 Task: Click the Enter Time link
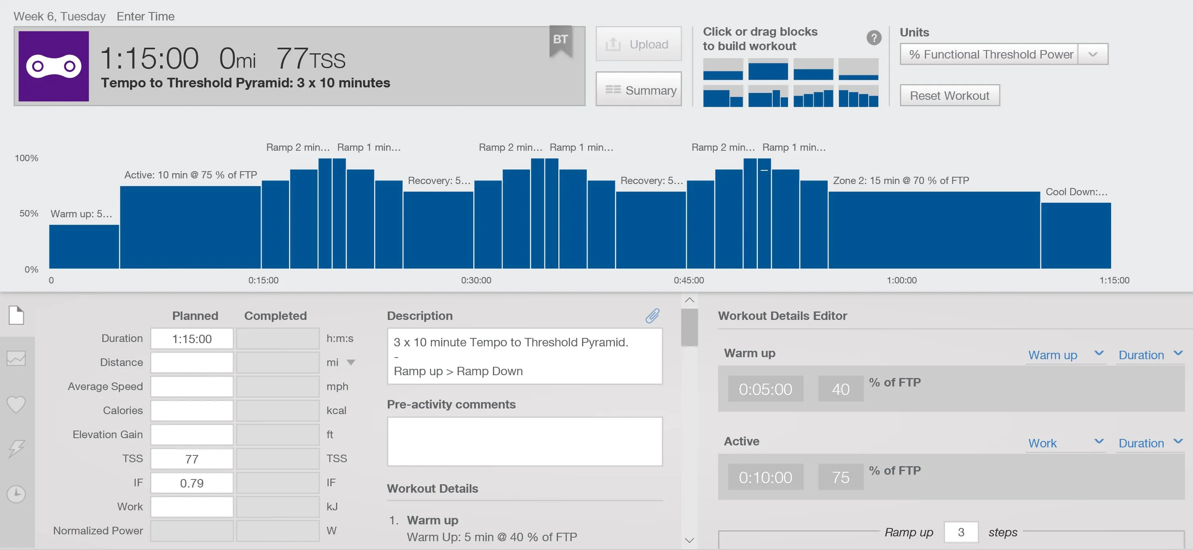(145, 16)
